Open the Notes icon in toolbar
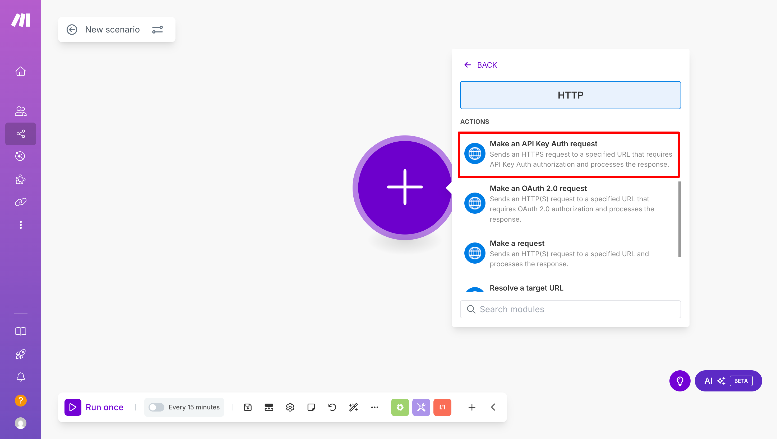The width and height of the screenshot is (777, 439). click(x=311, y=407)
